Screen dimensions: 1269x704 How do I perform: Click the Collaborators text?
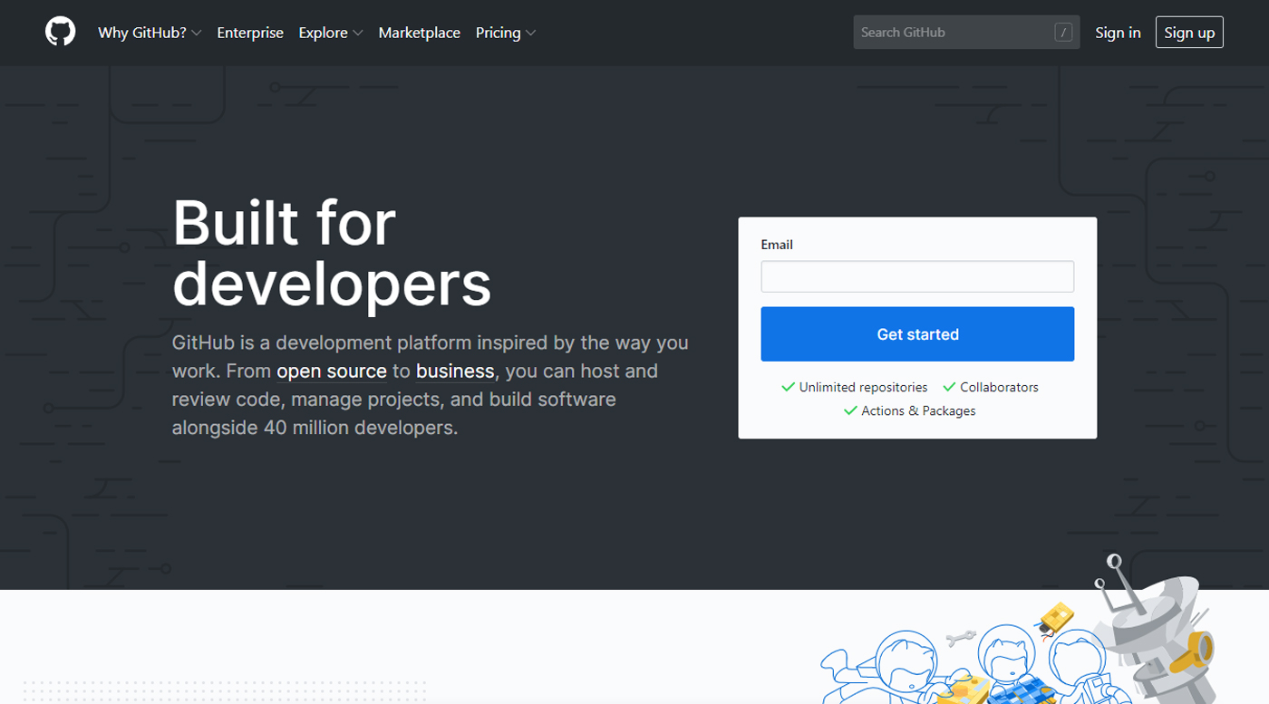[999, 387]
